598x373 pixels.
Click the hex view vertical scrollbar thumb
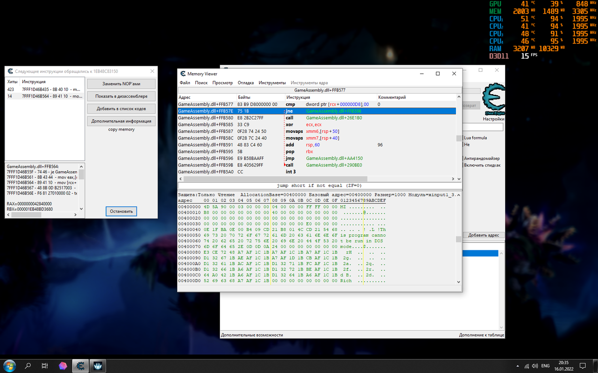pos(459,239)
